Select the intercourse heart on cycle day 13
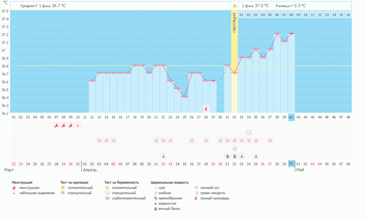 pos(99,141)
